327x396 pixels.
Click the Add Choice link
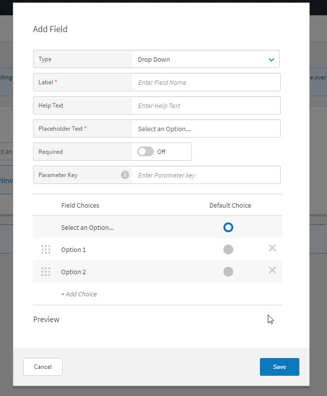[79, 294]
